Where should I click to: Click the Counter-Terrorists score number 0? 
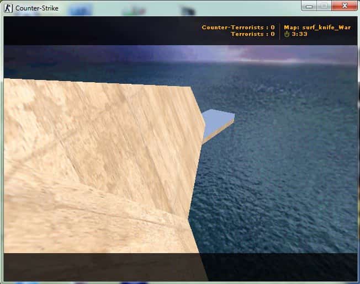click(x=273, y=27)
